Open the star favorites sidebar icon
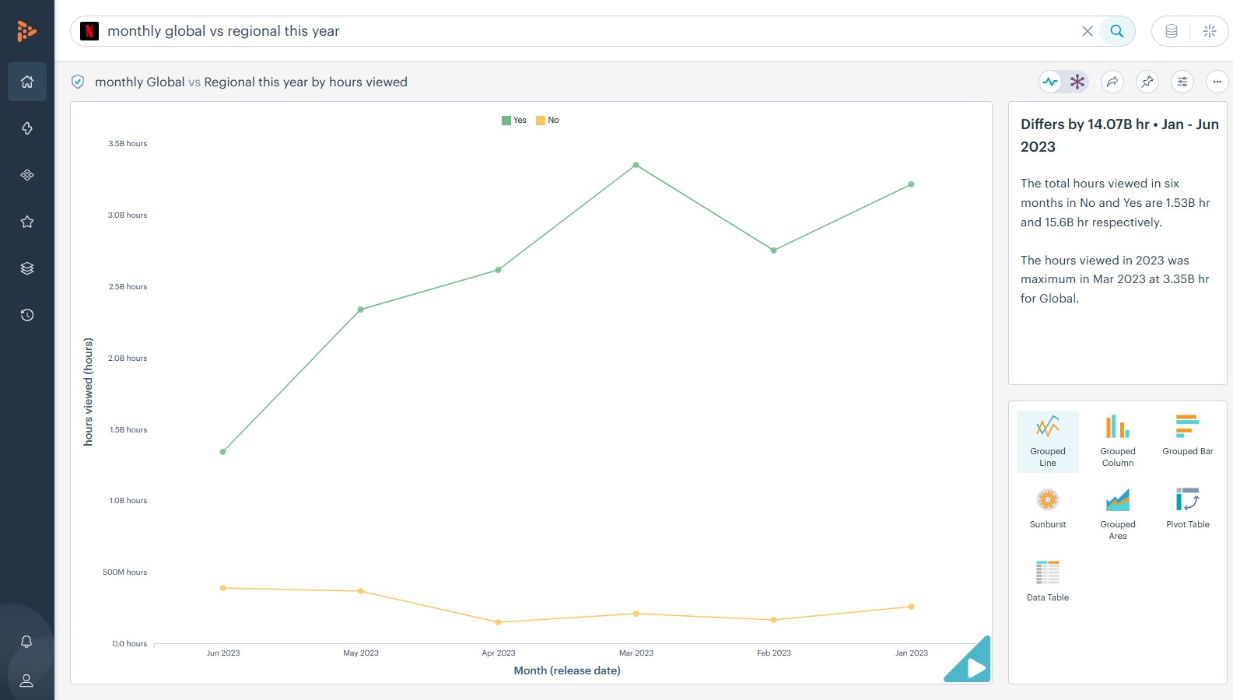This screenshot has width=1233, height=700. click(27, 222)
